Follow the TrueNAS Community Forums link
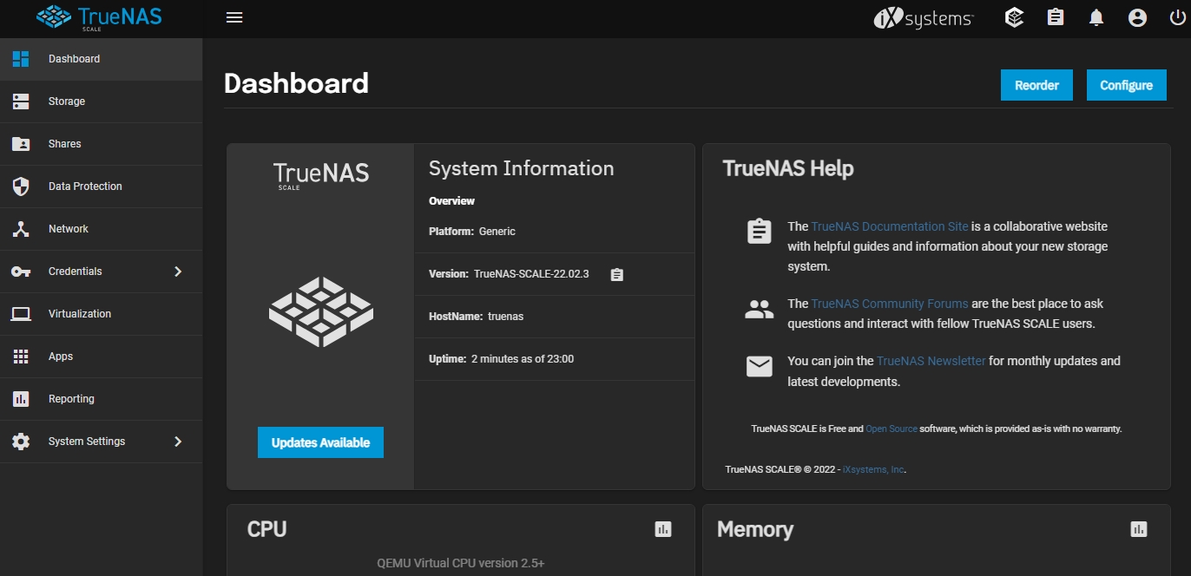 890,304
